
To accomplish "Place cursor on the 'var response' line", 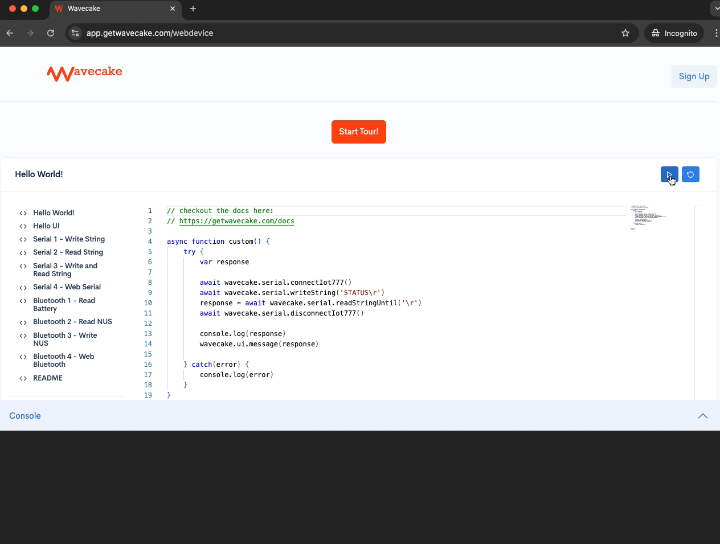I will [x=224, y=262].
